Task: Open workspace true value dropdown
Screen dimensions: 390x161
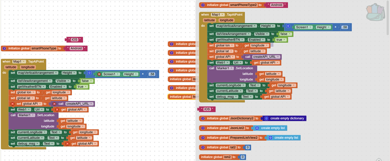Action: [x=82, y=87]
